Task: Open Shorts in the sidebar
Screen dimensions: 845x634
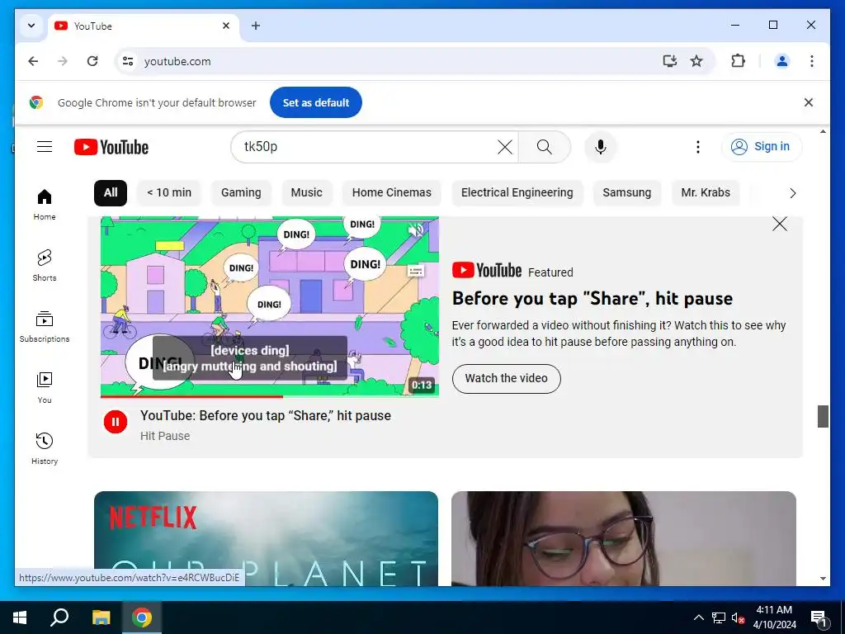Action: click(x=45, y=266)
